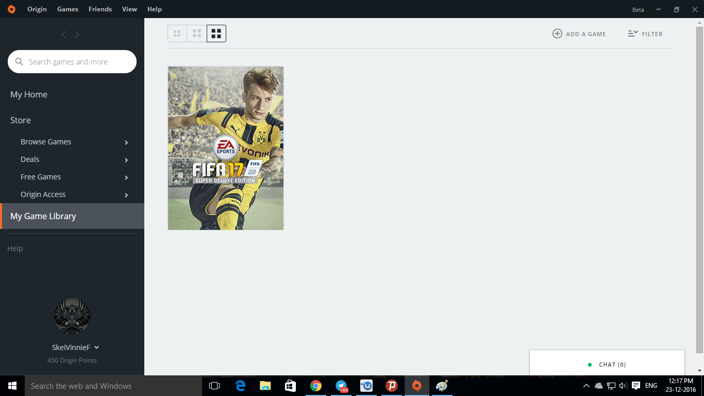
Task: Open Telegram from the taskbar
Action: [x=341, y=386]
